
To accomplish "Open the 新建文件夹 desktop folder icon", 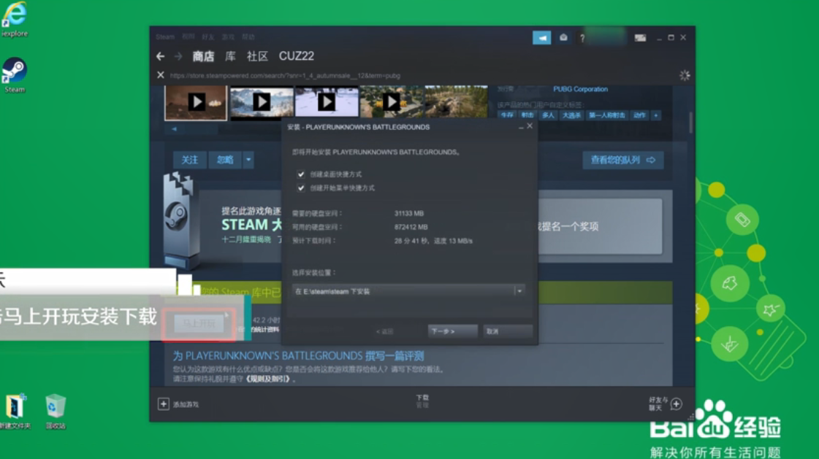I will tap(15, 412).
